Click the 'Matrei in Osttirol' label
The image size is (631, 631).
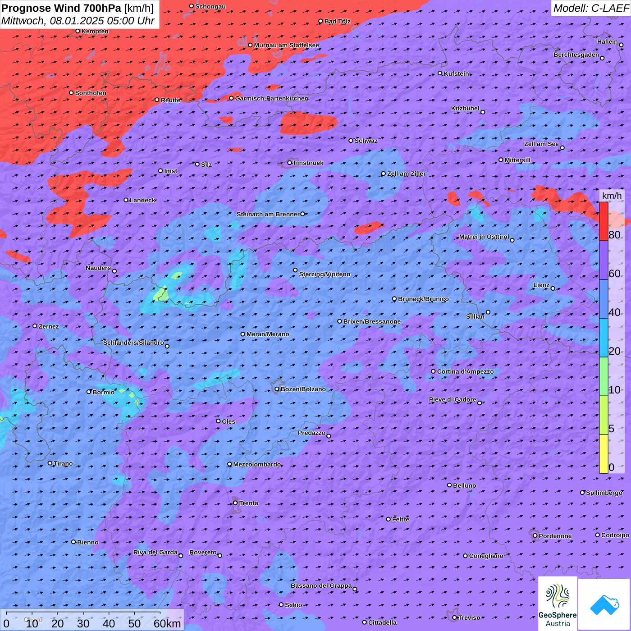coord(484,237)
